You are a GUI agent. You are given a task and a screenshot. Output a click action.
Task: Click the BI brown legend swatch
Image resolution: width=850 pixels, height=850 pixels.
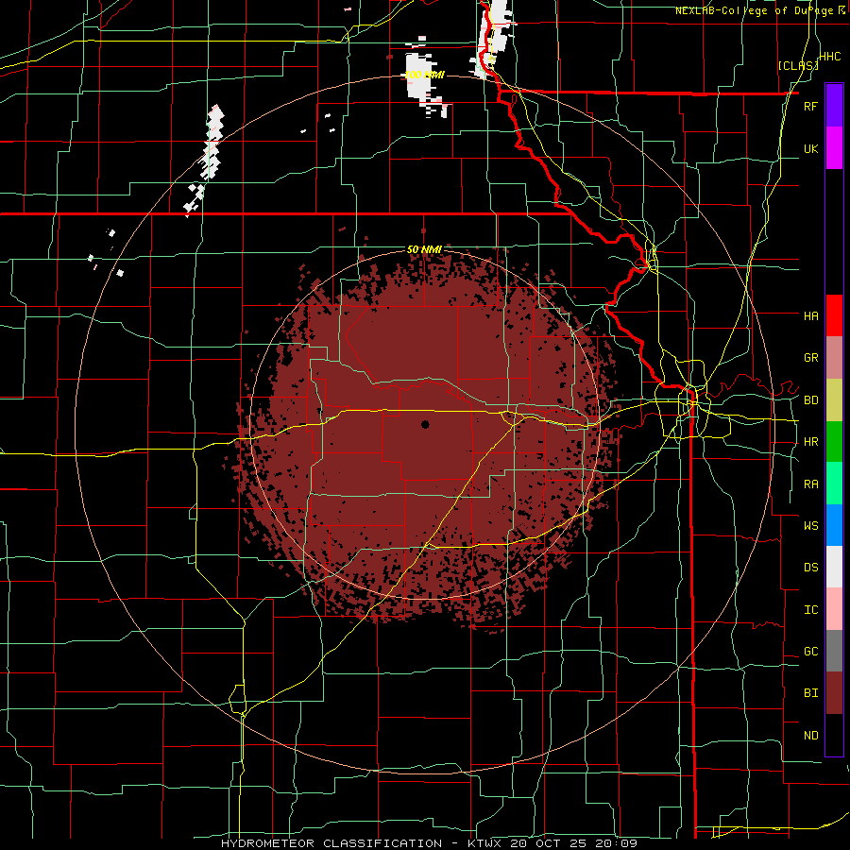point(834,693)
